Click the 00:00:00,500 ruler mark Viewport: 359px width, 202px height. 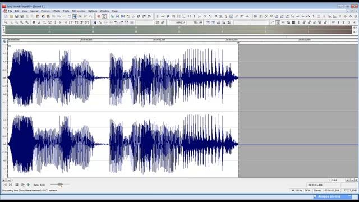click(86, 40)
